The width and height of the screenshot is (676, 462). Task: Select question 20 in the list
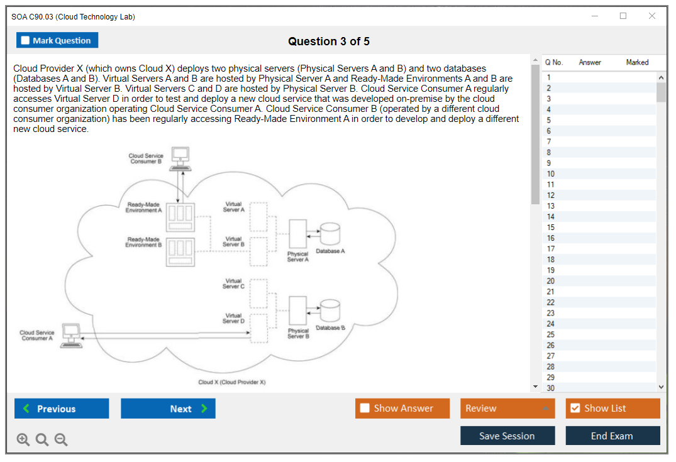point(550,281)
